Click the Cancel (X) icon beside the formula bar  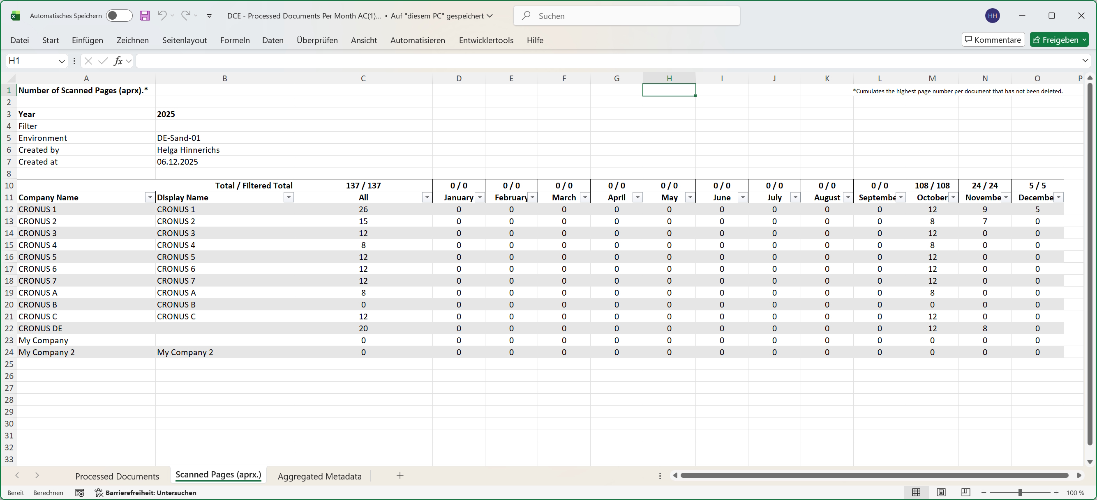[88, 61]
